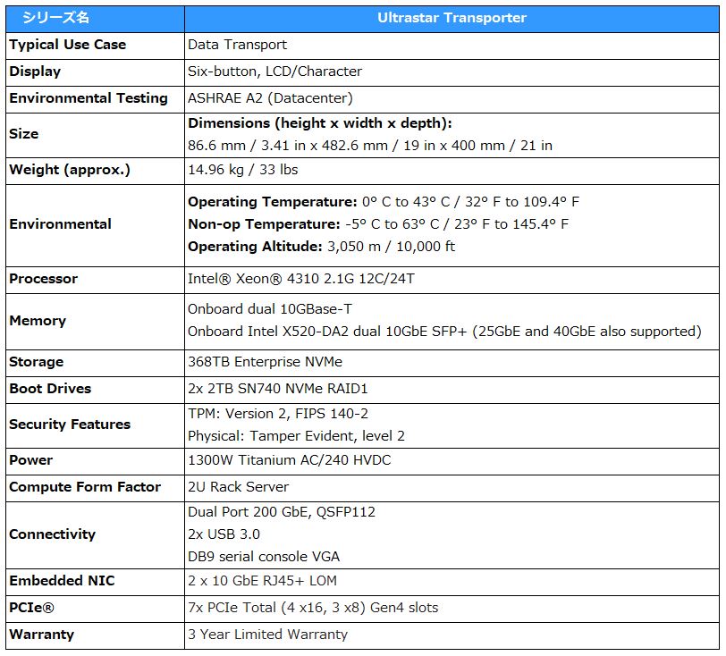
Task: Select '2x 2TB SN740 NVMe RAID1' value
Action: pos(278,389)
